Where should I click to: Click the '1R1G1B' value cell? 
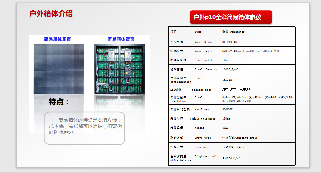tap(258, 80)
